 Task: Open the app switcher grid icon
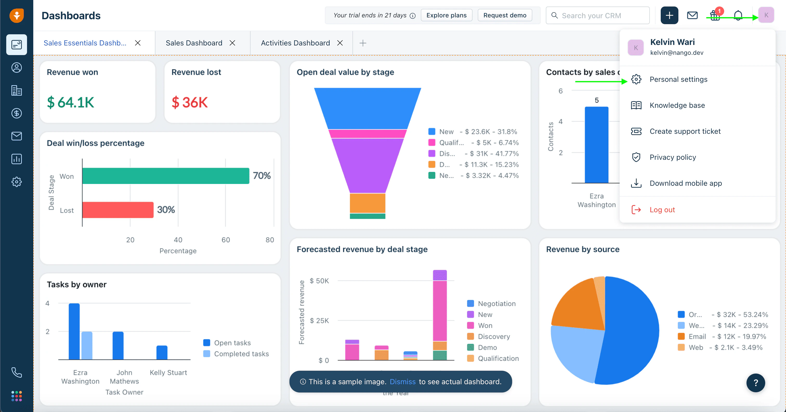click(x=16, y=396)
